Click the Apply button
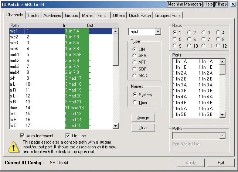 191,163
